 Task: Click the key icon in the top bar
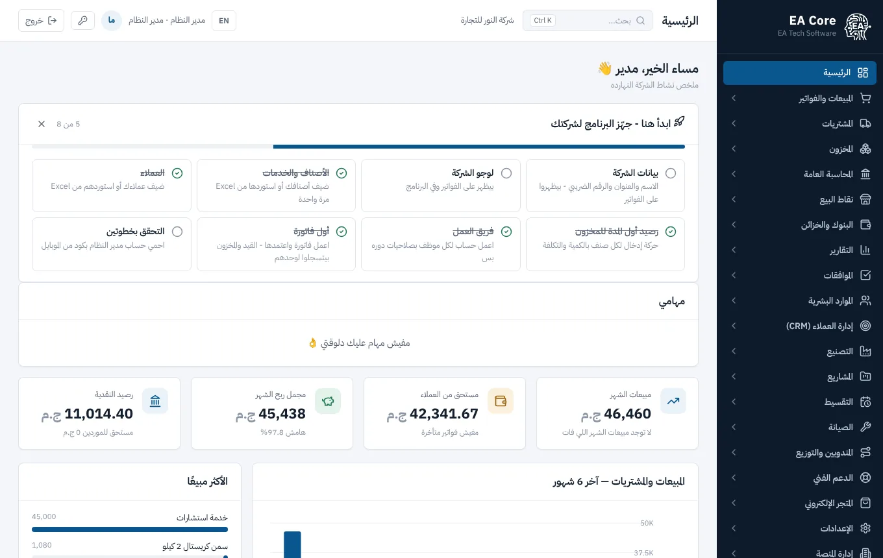coord(82,21)
